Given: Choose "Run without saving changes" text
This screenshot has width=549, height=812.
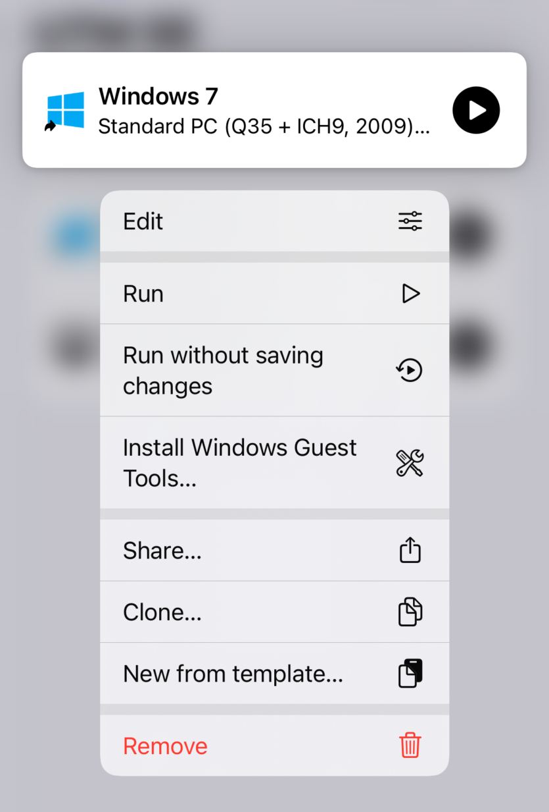Looking at the screenshot, I should click(x=223, y=370).
